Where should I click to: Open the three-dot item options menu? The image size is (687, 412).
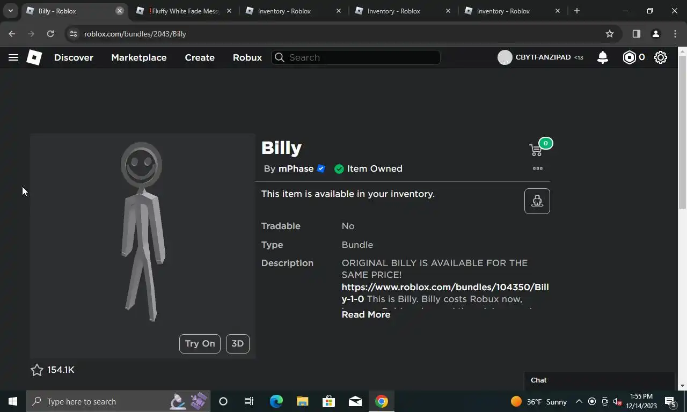pyautogui.click(x=537, y=168)
